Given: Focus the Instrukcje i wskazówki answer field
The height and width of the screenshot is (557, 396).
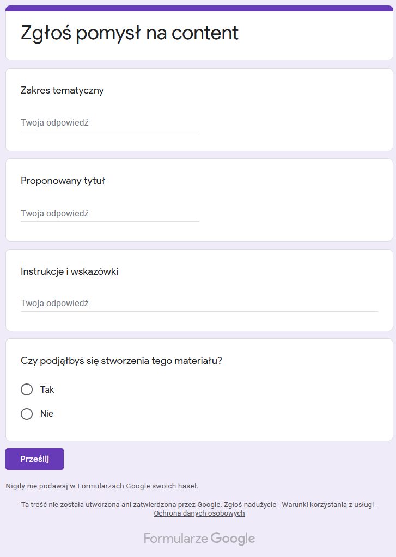Looking at the screenshot, I should [199, 304].
